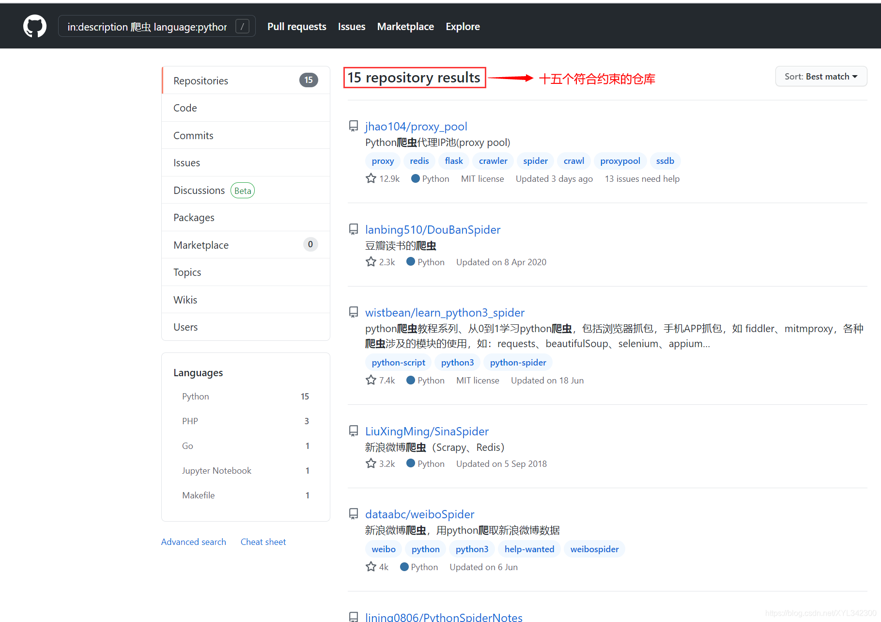Open the Advanced search link
Image resolution: width=881 pixels, height=622 pixels.
pyautogui.click(x=194, y=542)
